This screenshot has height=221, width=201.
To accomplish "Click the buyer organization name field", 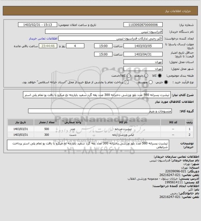I will [x=104, y=31].
